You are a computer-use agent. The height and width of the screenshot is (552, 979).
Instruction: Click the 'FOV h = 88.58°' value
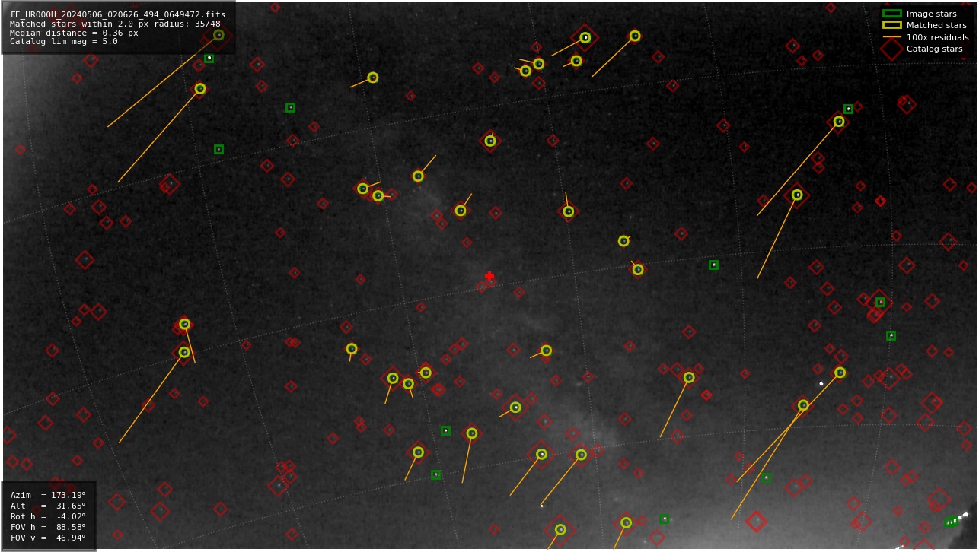click(48, 527)
